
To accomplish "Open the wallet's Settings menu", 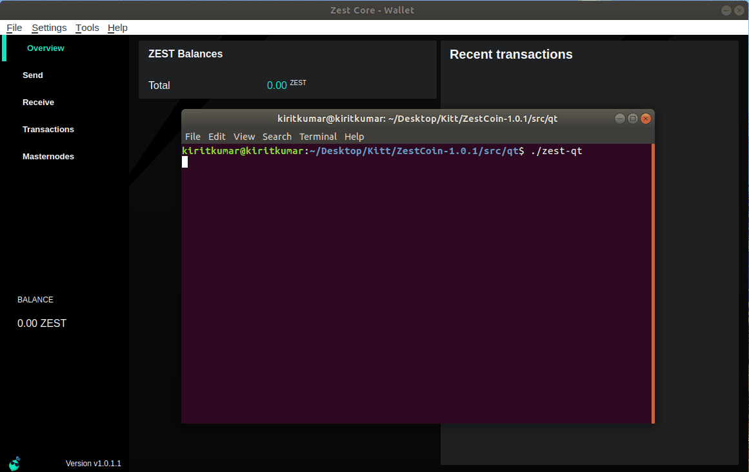I will point(49,28).
